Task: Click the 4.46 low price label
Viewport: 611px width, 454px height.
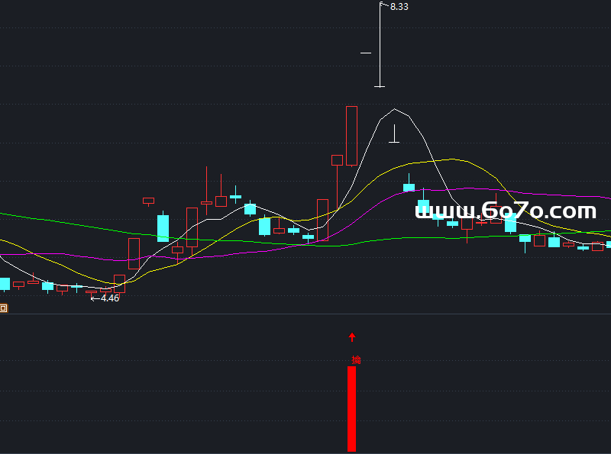Action: coord(110,298)
